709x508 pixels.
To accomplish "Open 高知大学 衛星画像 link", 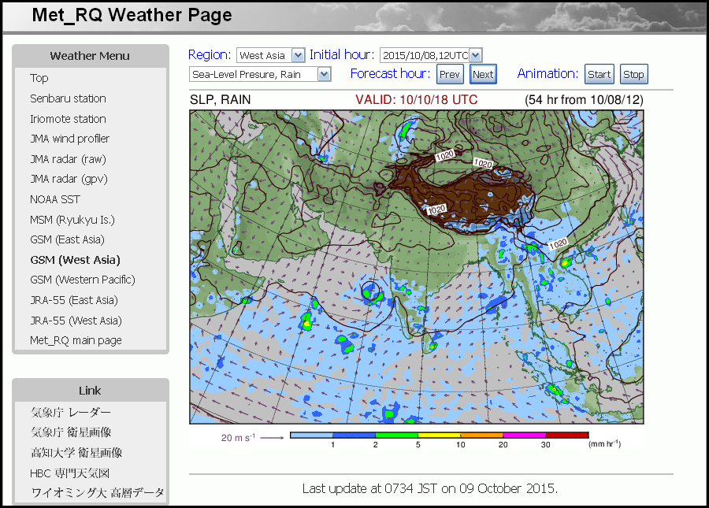I will 76,453.
